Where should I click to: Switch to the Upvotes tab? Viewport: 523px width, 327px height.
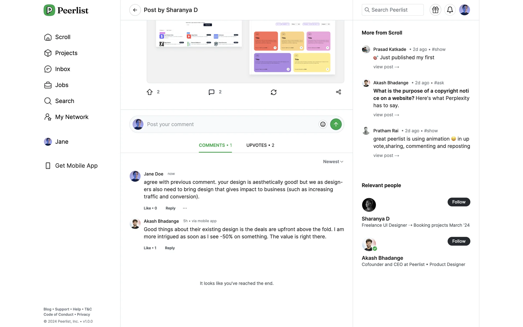click(x=260, y=145)
